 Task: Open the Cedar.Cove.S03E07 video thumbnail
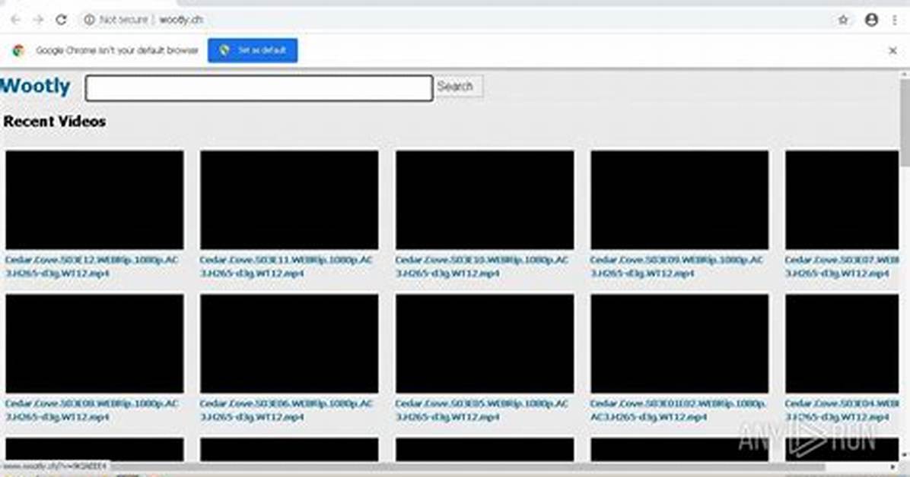pos(842,200)
